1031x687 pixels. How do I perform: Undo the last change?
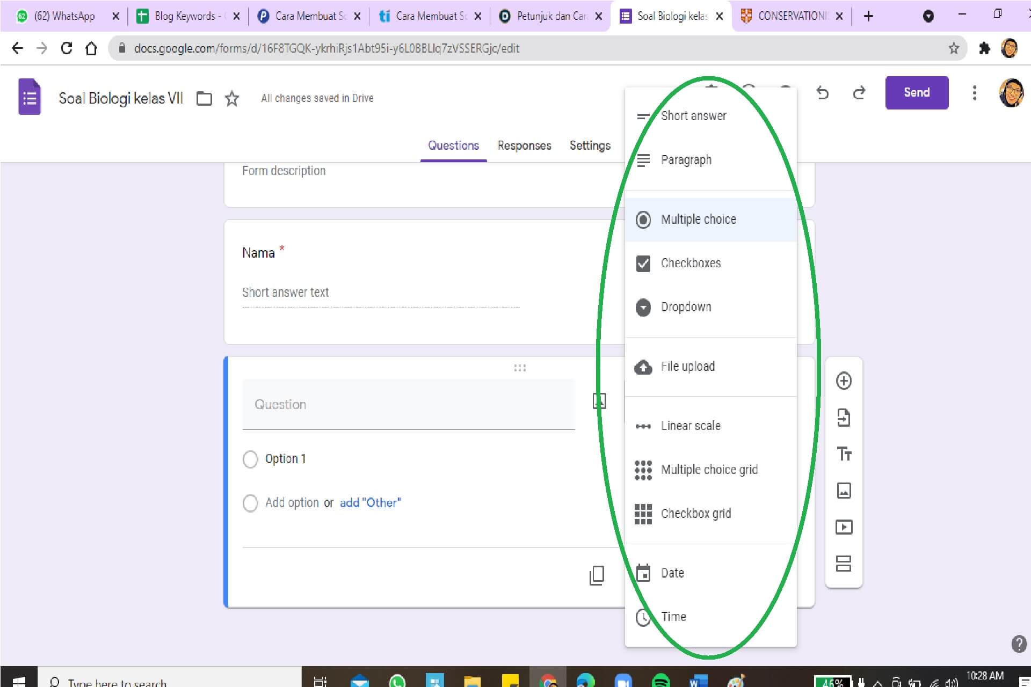point(823,93)
